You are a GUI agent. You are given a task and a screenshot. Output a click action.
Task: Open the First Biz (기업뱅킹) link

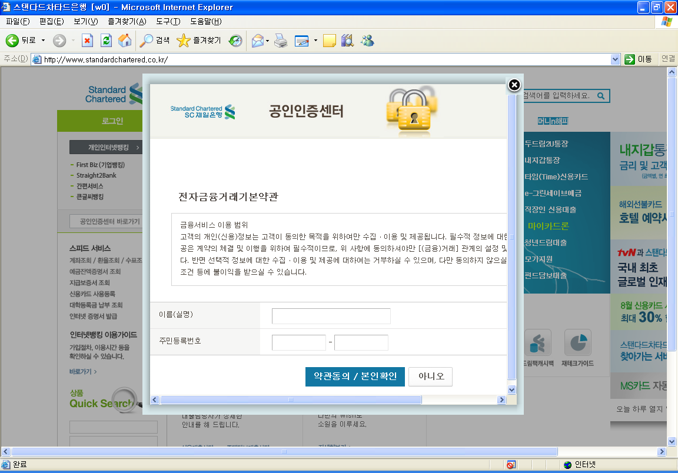100,165
